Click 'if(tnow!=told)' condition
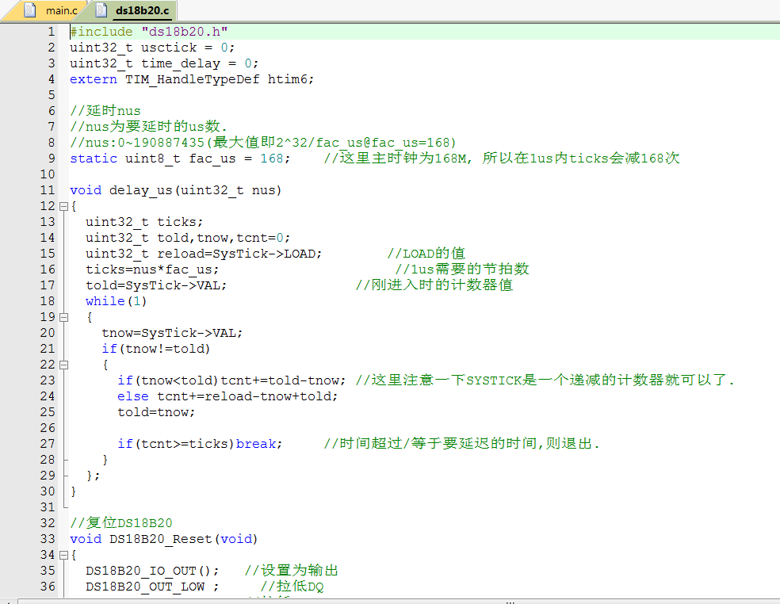 point(156,349)
